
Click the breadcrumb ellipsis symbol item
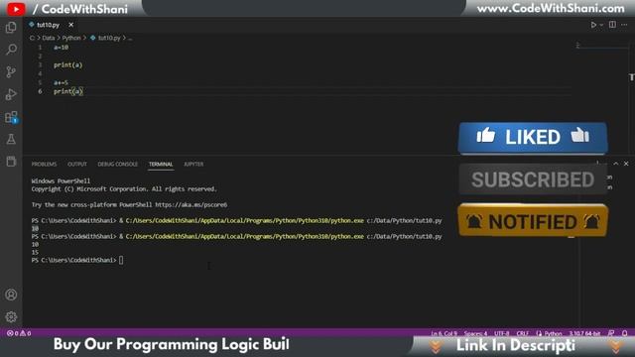click(130, 38)
